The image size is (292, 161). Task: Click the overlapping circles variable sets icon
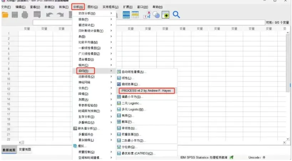(156, 15)
